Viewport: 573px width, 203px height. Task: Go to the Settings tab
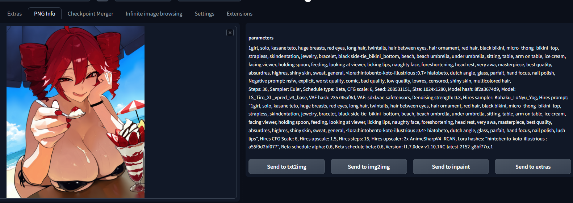tap(205, 14)
